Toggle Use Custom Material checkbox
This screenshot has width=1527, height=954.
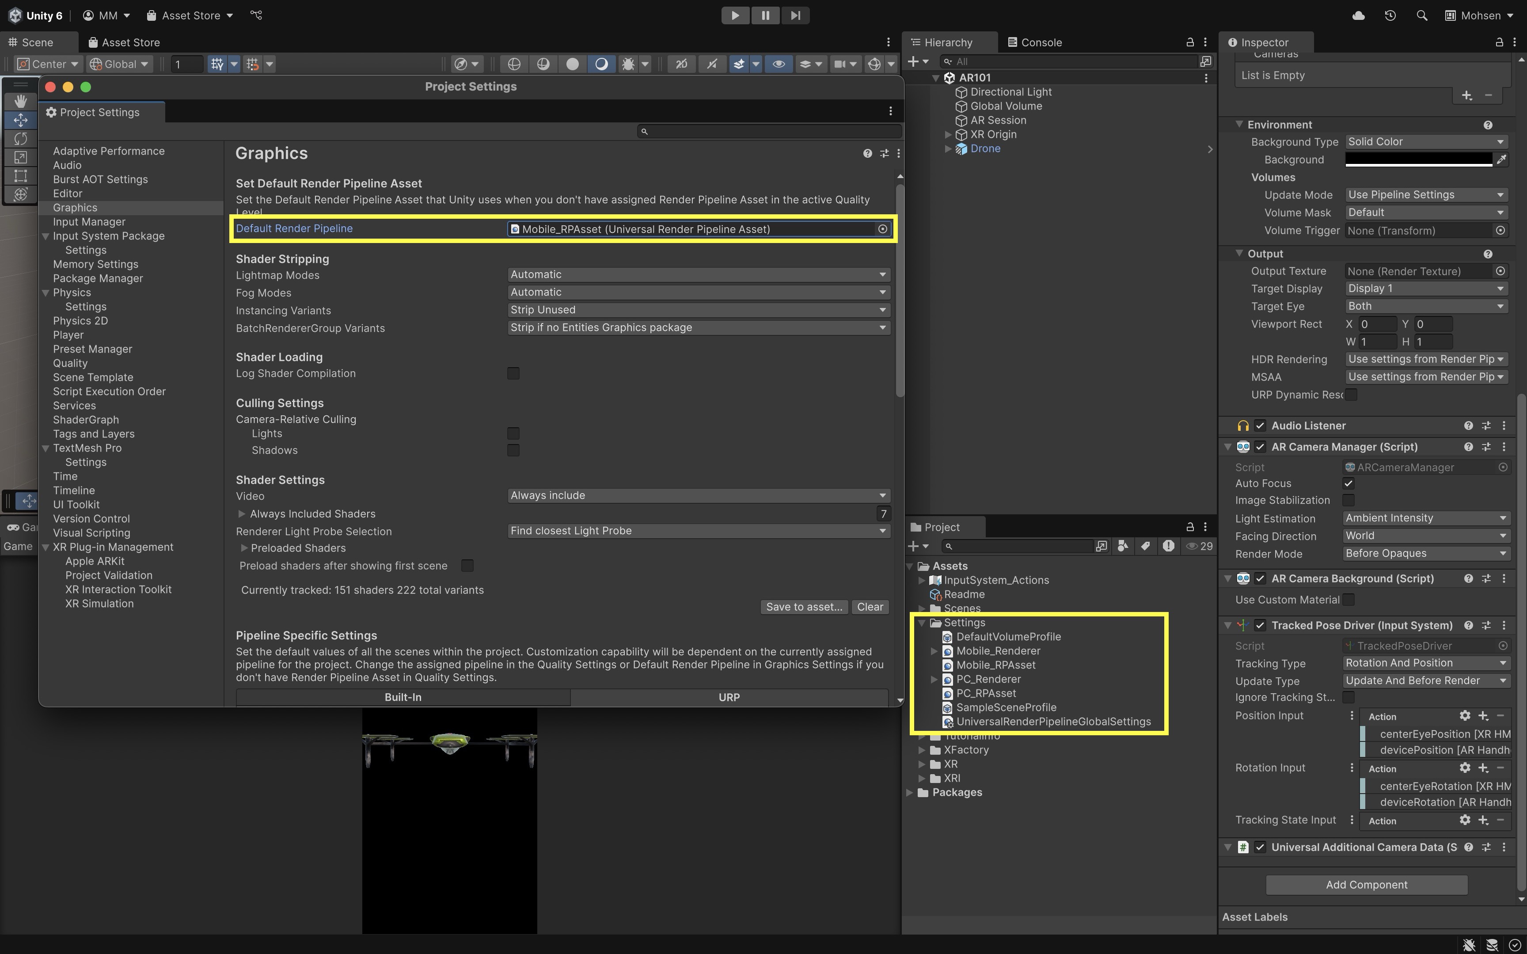1348,600
